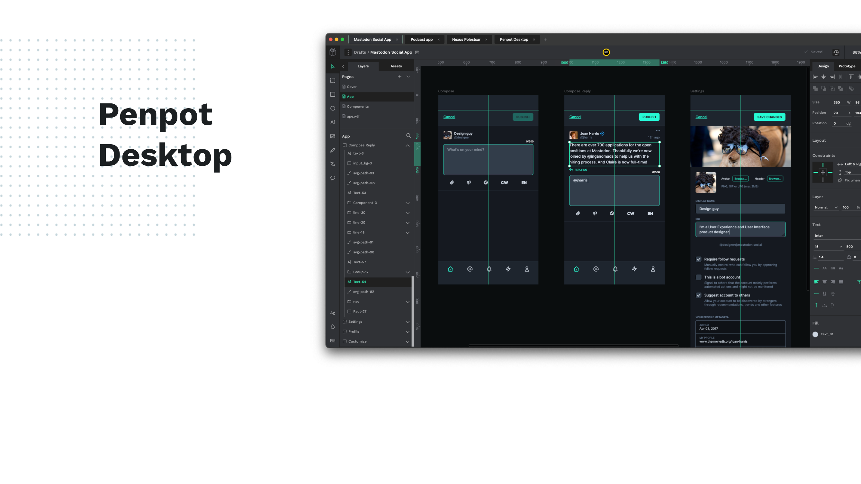
Task: Click the Penpot logo icon
Action: pos(333,52)
